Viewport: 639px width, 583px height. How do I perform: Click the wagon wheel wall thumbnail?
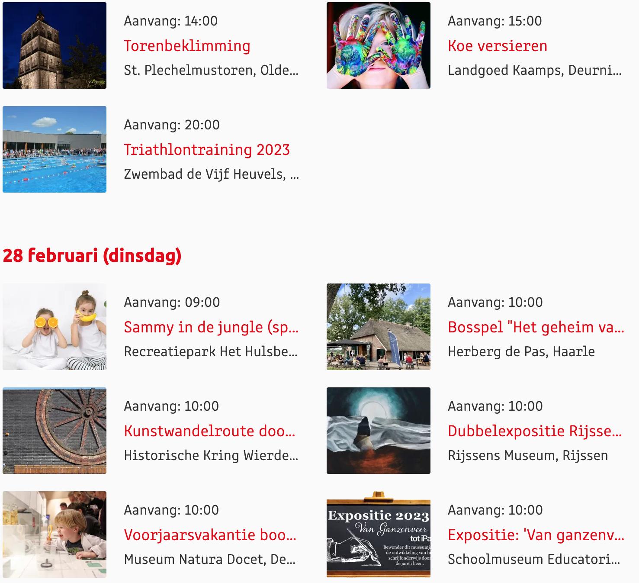(55, 431)
